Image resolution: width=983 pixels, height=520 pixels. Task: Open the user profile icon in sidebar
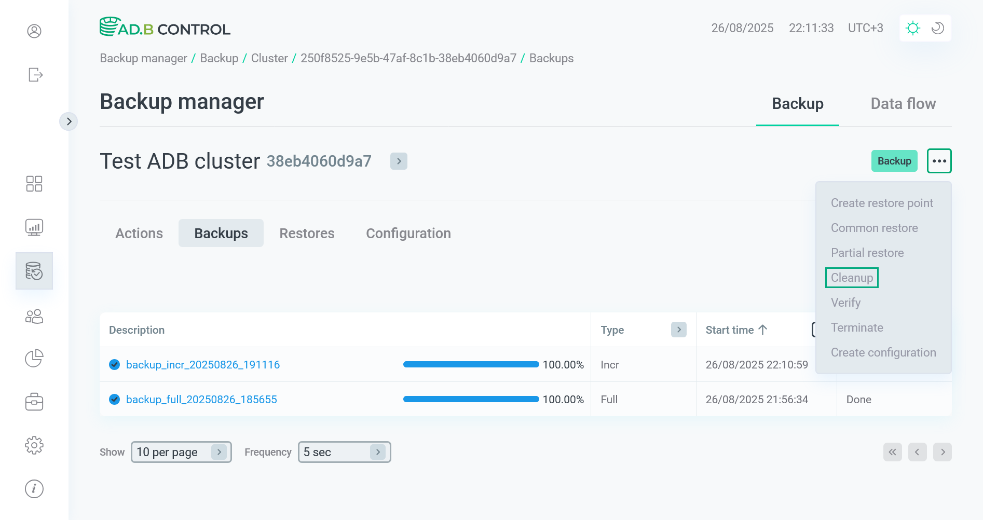pyautogui.click(x=34, y=31)
